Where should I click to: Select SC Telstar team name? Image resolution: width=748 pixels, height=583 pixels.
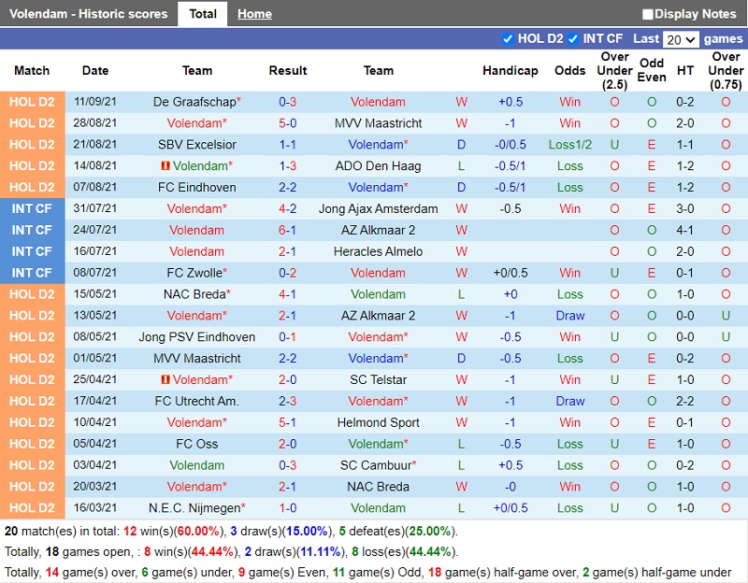[x=379, y=380]
